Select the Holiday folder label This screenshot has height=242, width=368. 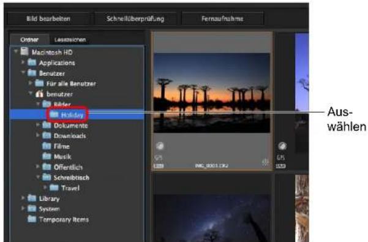coord(72,115)
